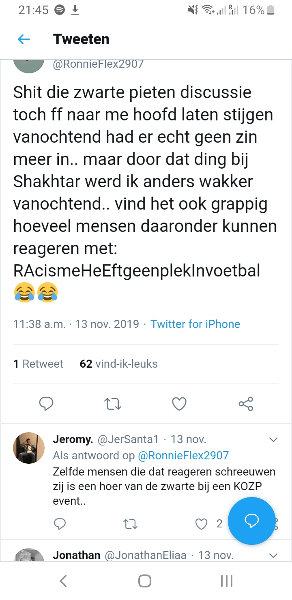Open the Twitter for iPhone link
The image size is (292, 600).
click(195, 324)
